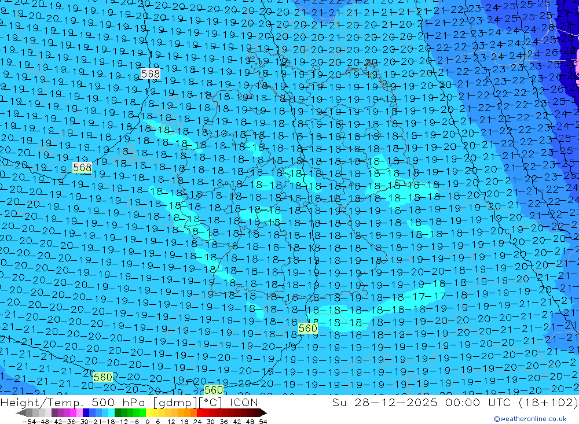579x424 pixels.
Task: Select the white 568 contour label near the top
Action: pyautogui.click(x=151, y=74)
